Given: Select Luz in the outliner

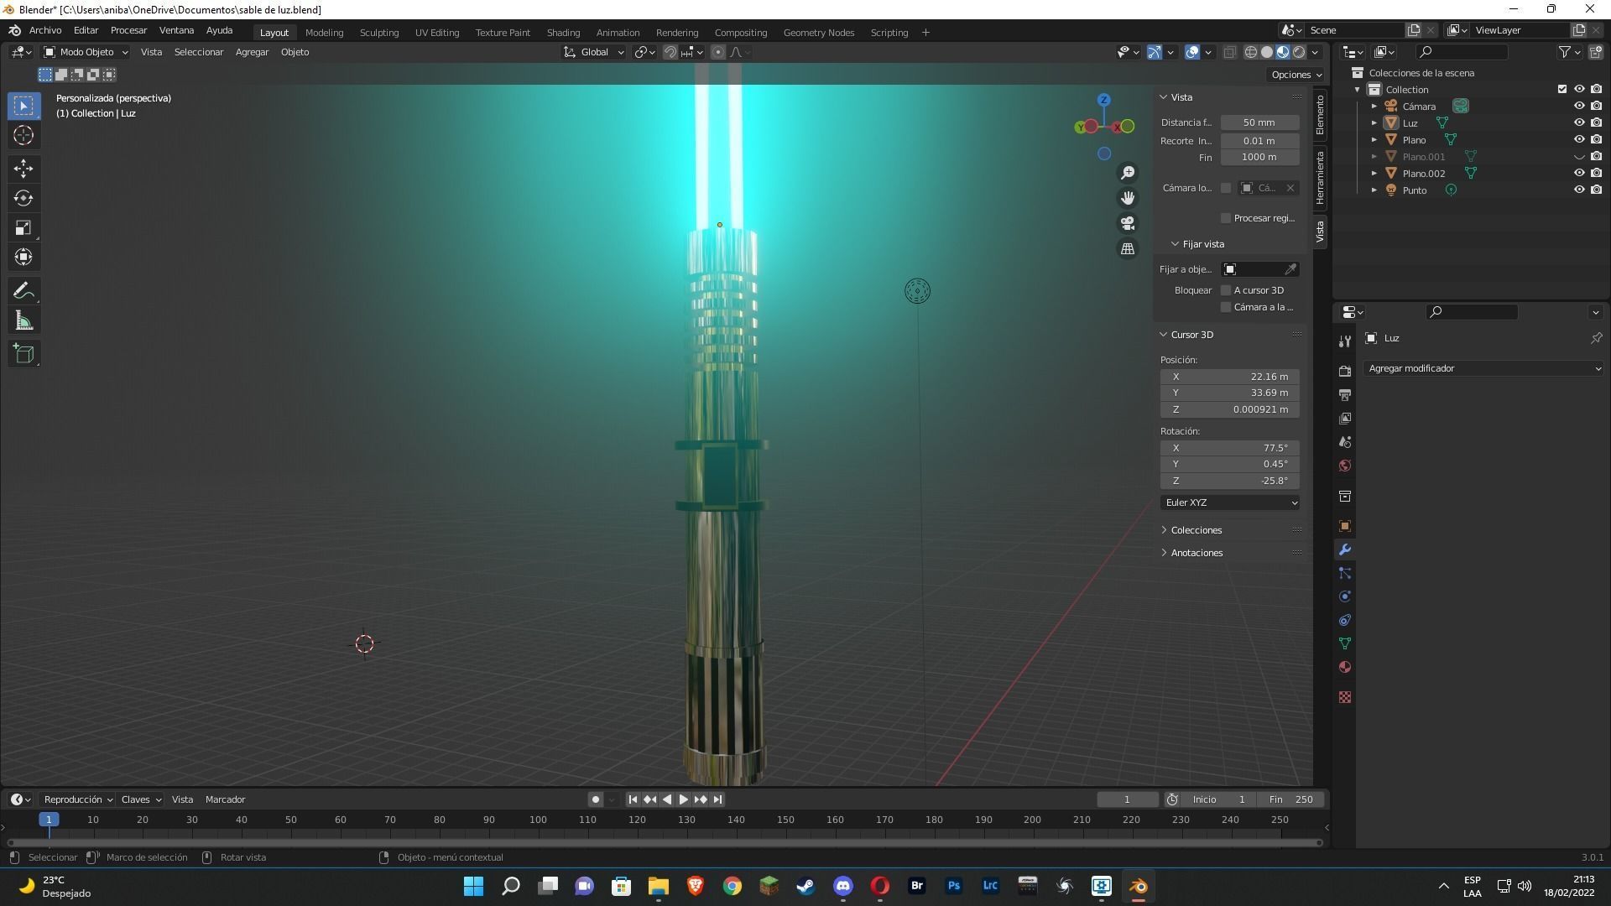Looking at the screenshot, I should click(1410, 123).
